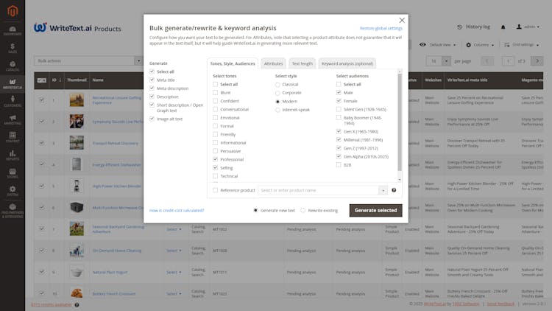The width and height of the screenshot is (552, 311).
Task: Sort by the ID column header
Action: coord(57,80)
